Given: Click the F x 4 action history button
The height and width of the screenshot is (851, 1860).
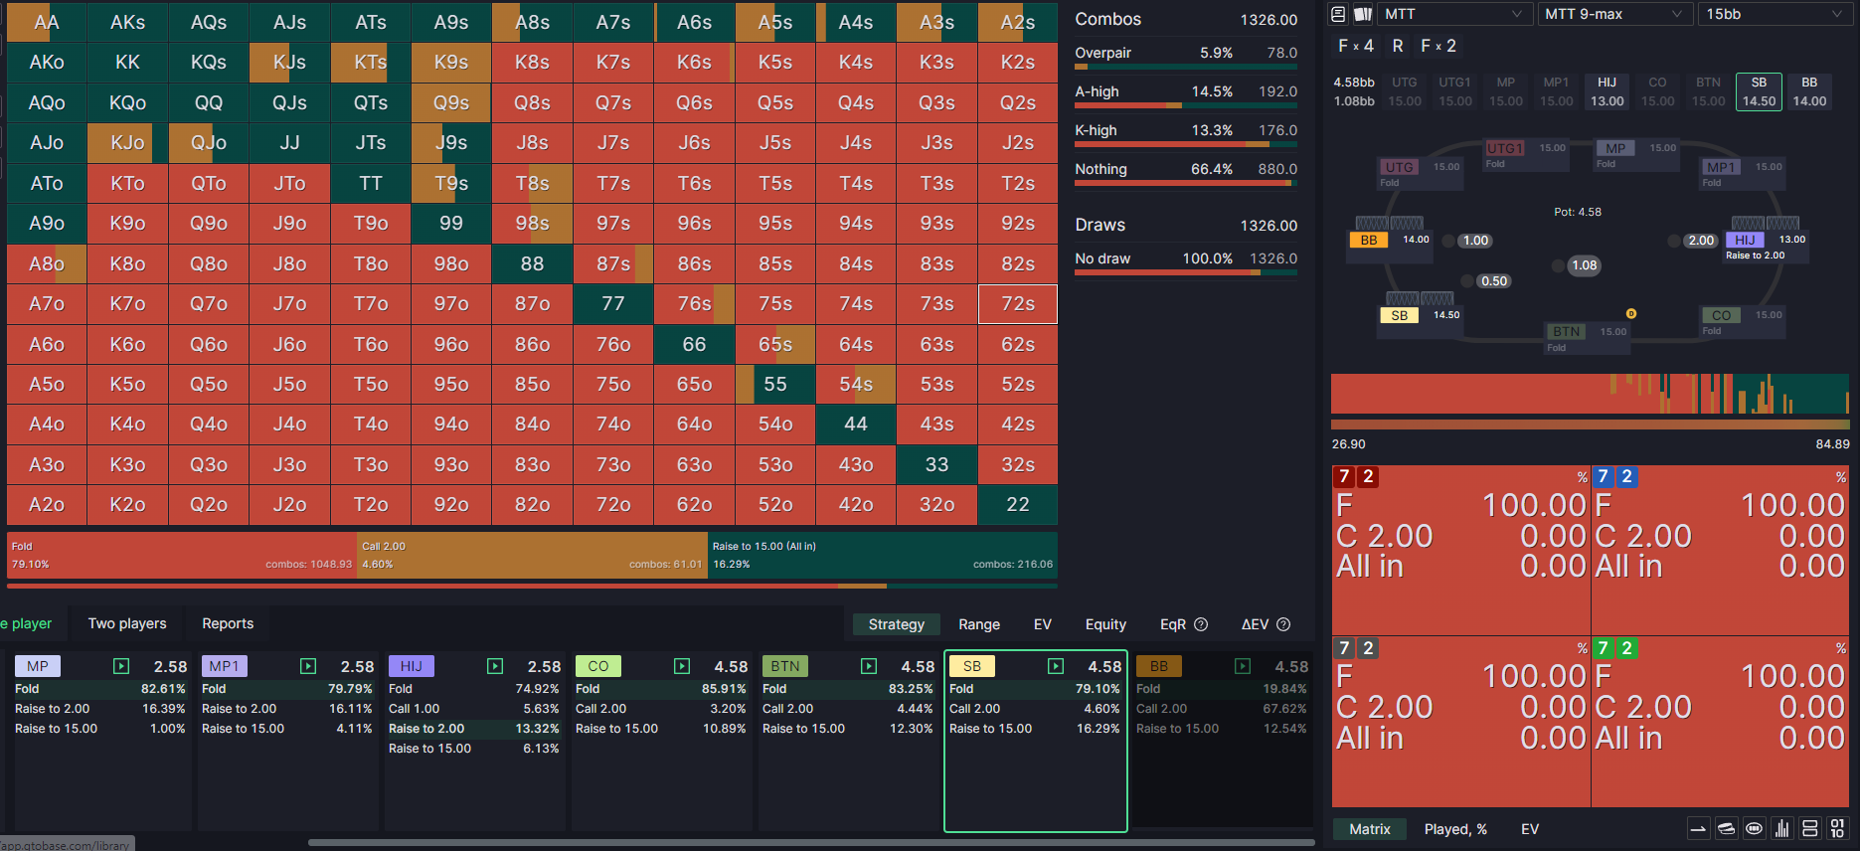Looking at the screenshot, I should pos(1356,46).
